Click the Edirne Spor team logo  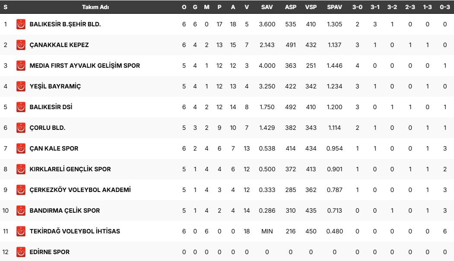point(21,252)
